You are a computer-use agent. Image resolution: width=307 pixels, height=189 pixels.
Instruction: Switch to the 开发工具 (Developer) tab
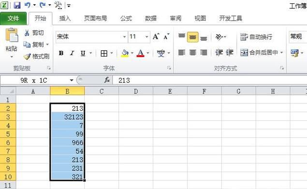(231, 18)
